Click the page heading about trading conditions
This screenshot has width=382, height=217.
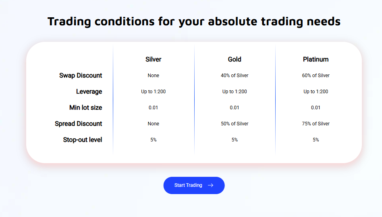click(x=194, y=21)
